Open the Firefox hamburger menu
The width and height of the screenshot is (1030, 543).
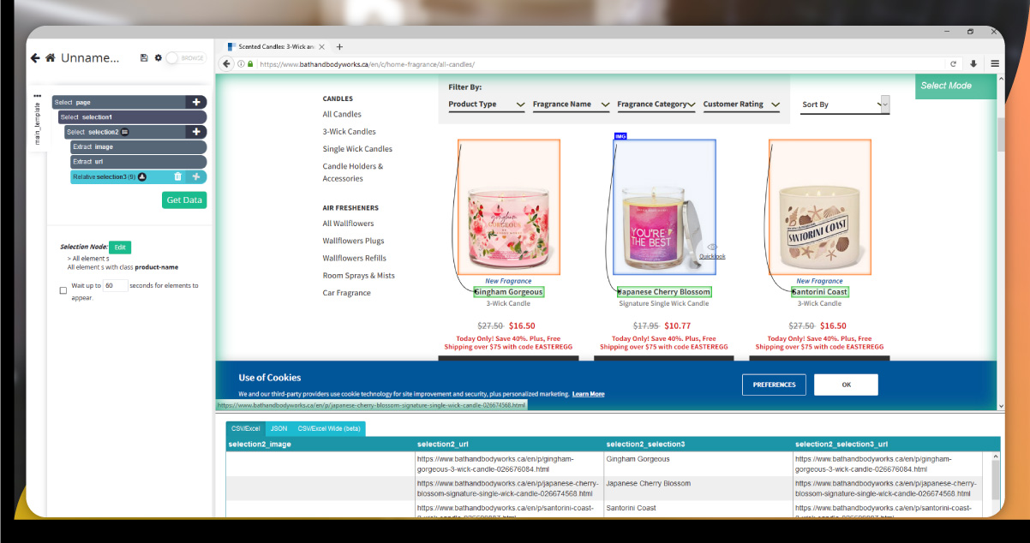[994, 63]
